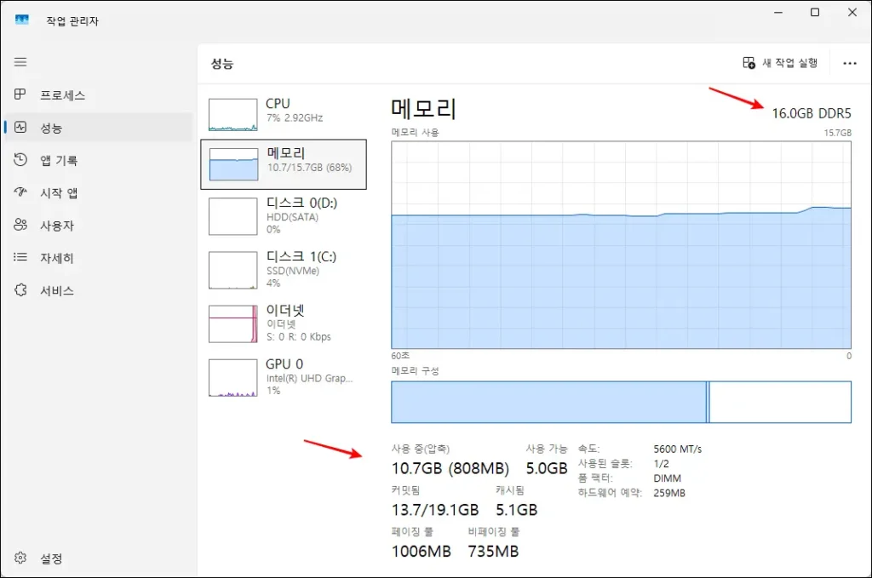This screenshot has width=872, height=578.
Task: Click the 메모리 사용 usage graph
Action: (621, 245)
